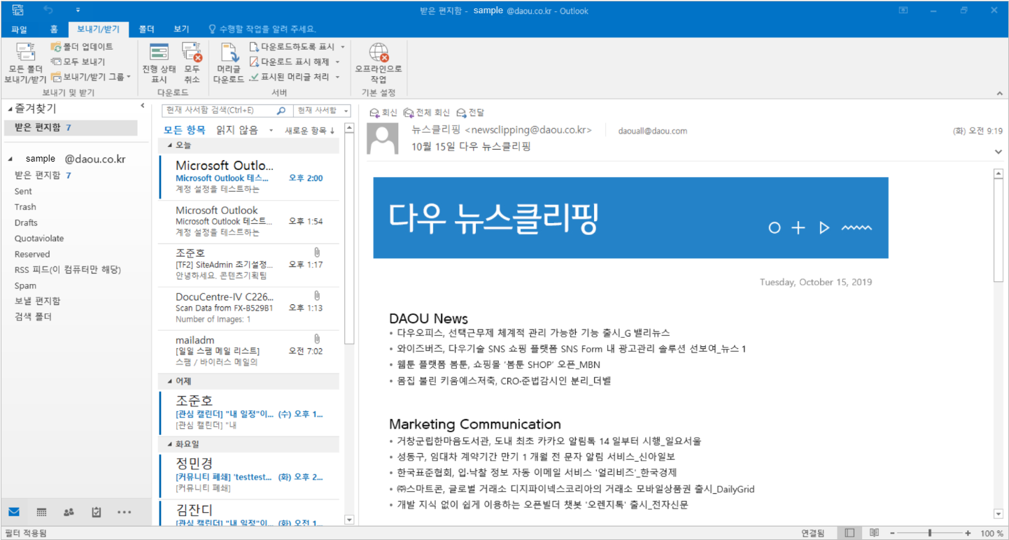The width and height of the screenshot is (1009, 540).
Task: Open the mailadm spam list email
Action: [x=250, y=351]
